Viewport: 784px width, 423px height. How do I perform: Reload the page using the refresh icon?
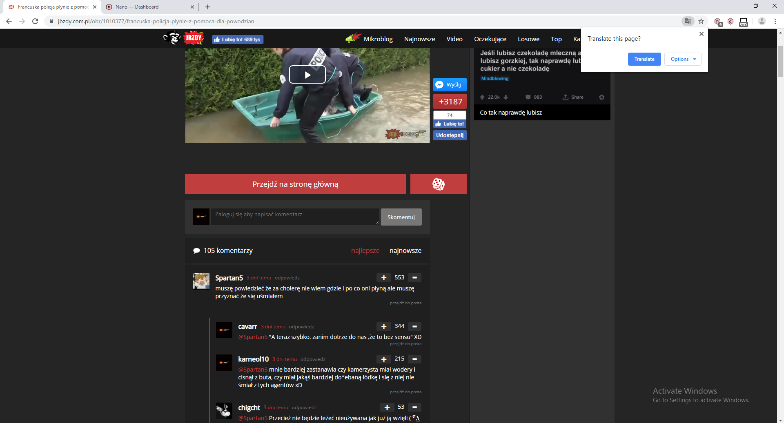[x=35, y=21]
